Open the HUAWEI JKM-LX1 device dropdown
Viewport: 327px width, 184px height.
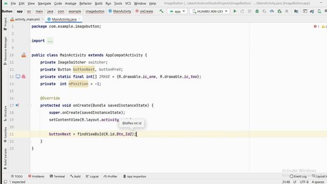209,11
